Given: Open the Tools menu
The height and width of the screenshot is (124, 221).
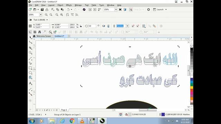Looking at the screenshot, I should tap(102, 5).
